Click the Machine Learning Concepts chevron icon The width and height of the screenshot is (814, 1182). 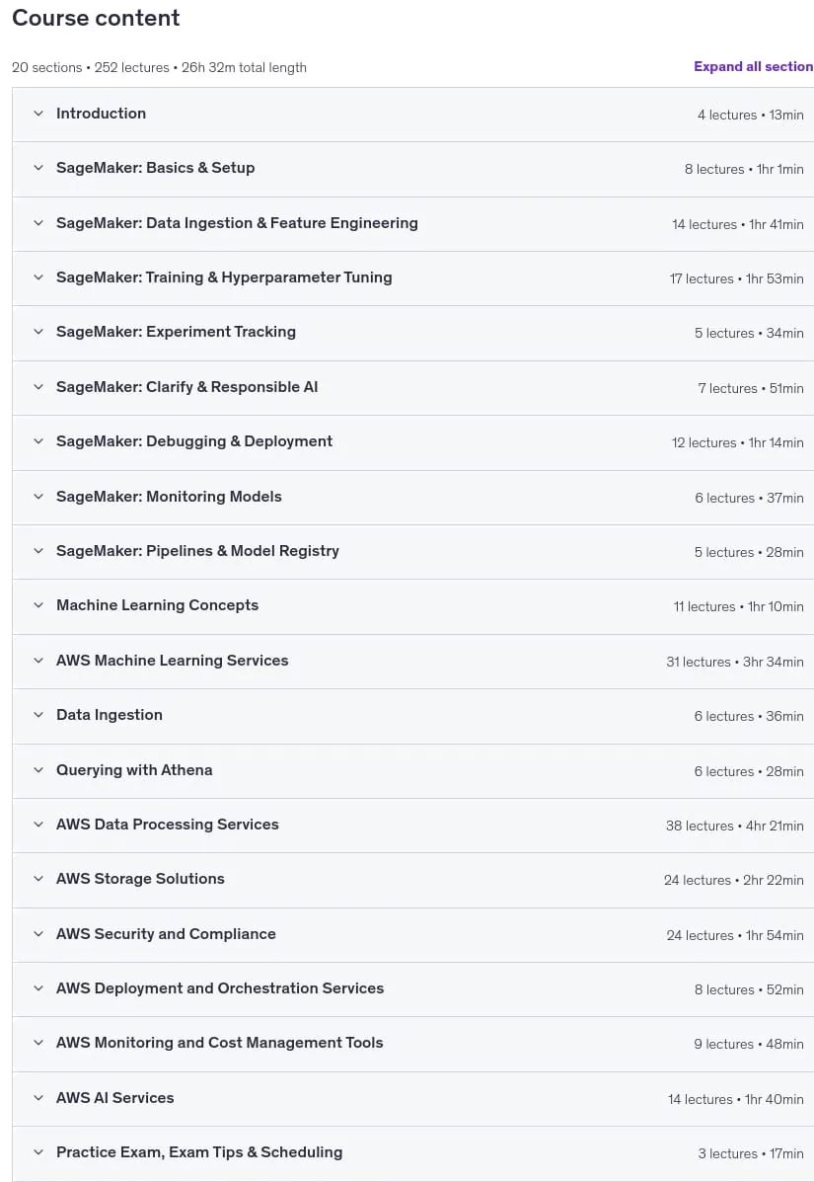pos(38,605)
